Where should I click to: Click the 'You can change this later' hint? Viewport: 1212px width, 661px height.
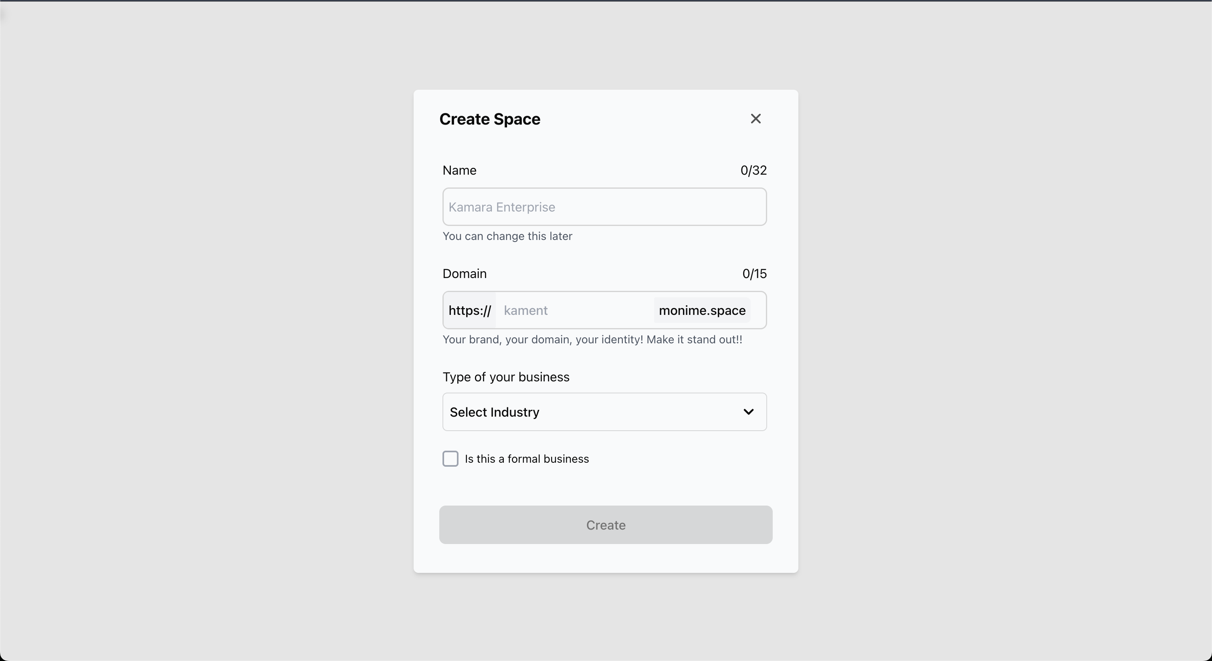point(508,236)
